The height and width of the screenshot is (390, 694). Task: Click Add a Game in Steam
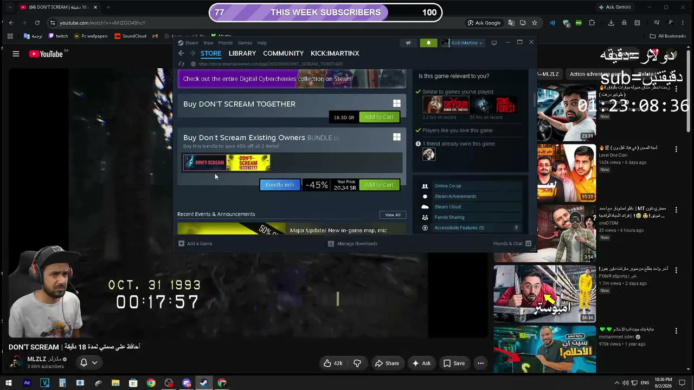(195, 244)
